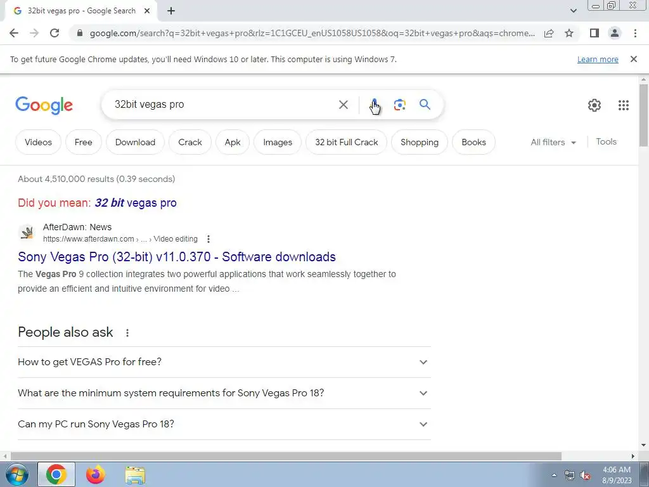Click the muted volume tray icon

tap(585, 476)
